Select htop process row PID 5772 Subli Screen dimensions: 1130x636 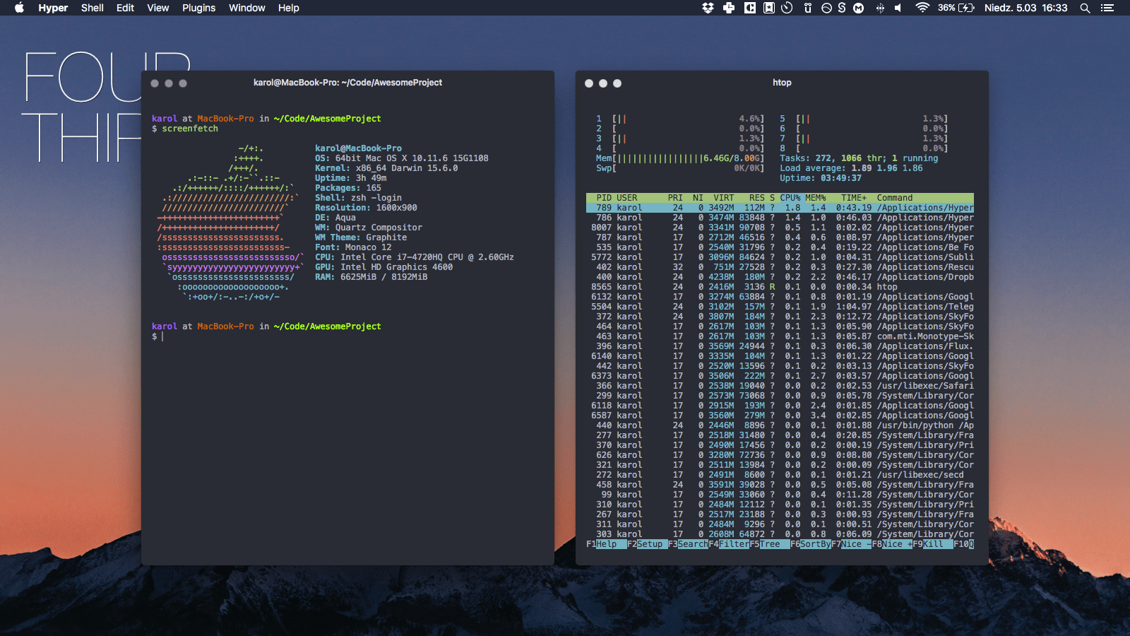(780, 257)
